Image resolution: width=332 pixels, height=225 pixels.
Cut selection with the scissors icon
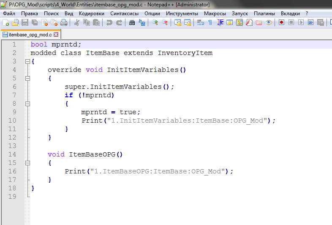[x=76, y=22]
